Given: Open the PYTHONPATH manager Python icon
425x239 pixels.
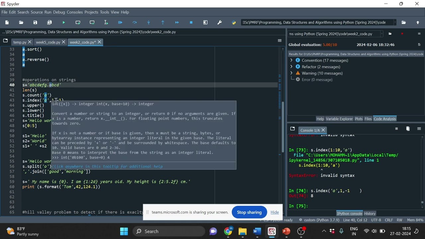Looking at the screenshot, I should click(234, 23).
